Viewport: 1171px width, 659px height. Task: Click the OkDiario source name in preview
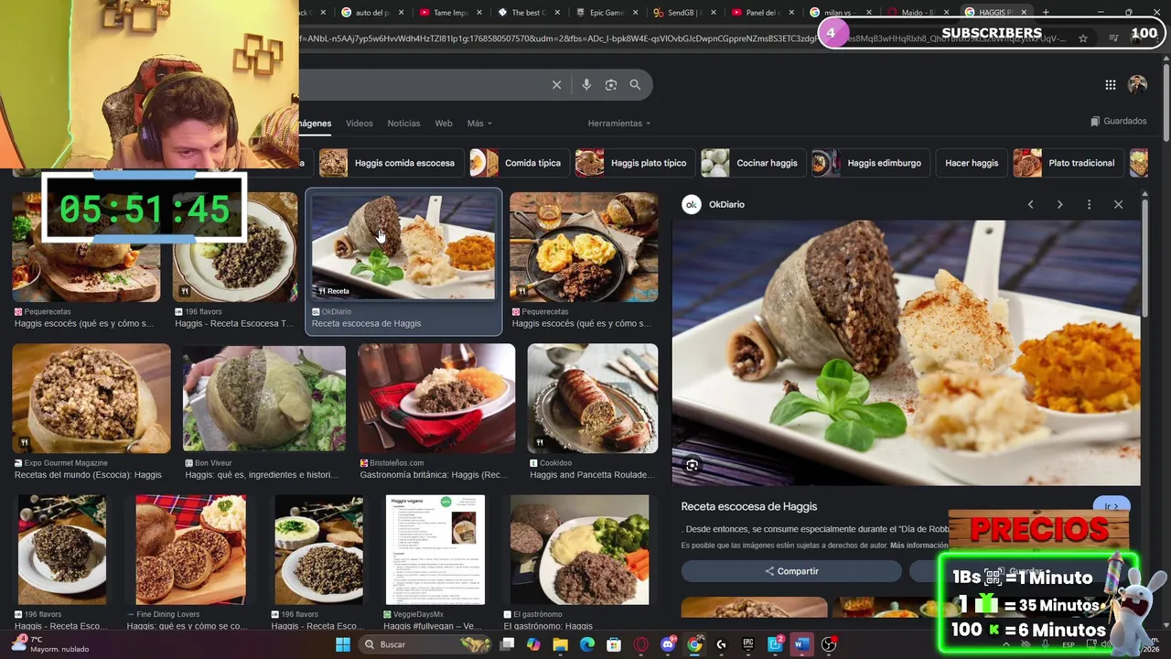(x=726, y=204)
